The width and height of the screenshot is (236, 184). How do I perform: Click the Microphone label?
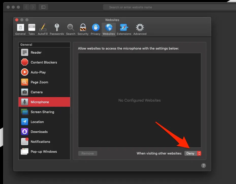coord(40,102)
